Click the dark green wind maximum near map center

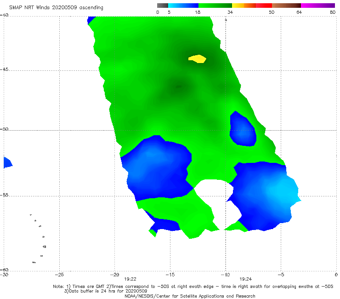178,87
